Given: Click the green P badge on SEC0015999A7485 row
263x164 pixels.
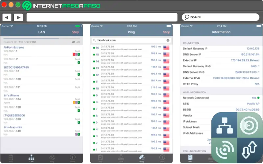Looking at the screenshot, I should tap(79, 74).
